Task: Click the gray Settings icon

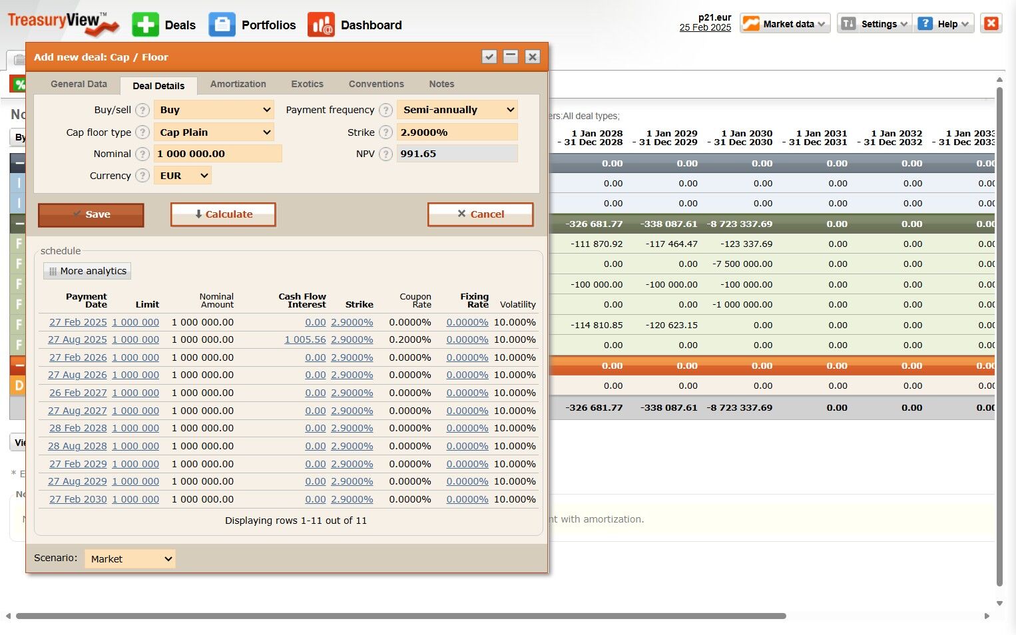Action: point(848,24)
